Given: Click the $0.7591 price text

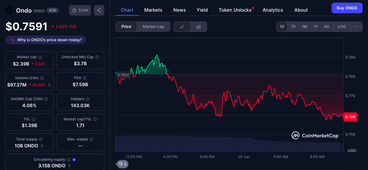Looking at the screenshot, I should coord(26,27).
